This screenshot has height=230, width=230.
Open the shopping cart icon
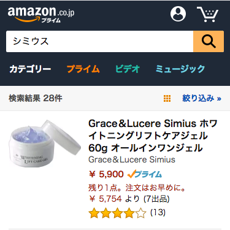pos(208,14)
